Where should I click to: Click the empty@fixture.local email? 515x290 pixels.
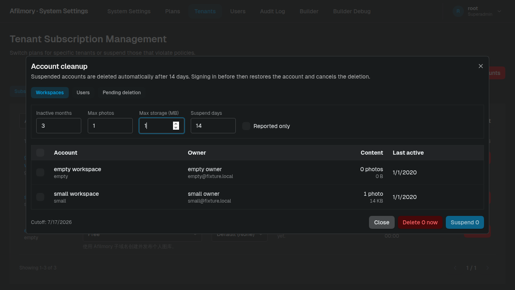pos(210,176)
